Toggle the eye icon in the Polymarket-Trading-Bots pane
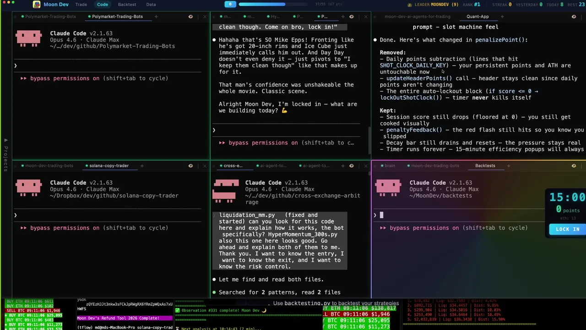Screen dimensions: 586x330 click(x=190, y=16)
